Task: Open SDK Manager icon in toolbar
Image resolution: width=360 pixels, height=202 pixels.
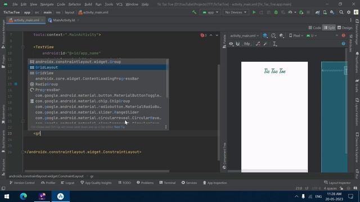Action: click(x=332, y=12)
